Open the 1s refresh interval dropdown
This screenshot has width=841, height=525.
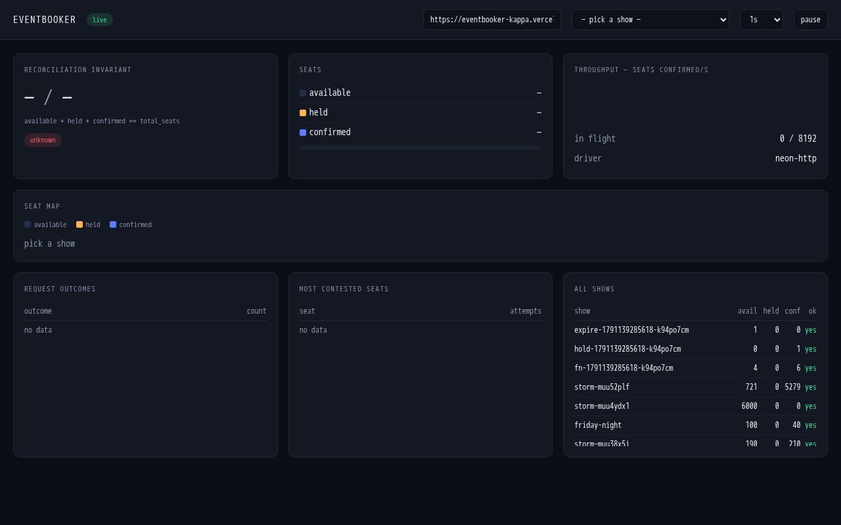[x=761, y=20]
